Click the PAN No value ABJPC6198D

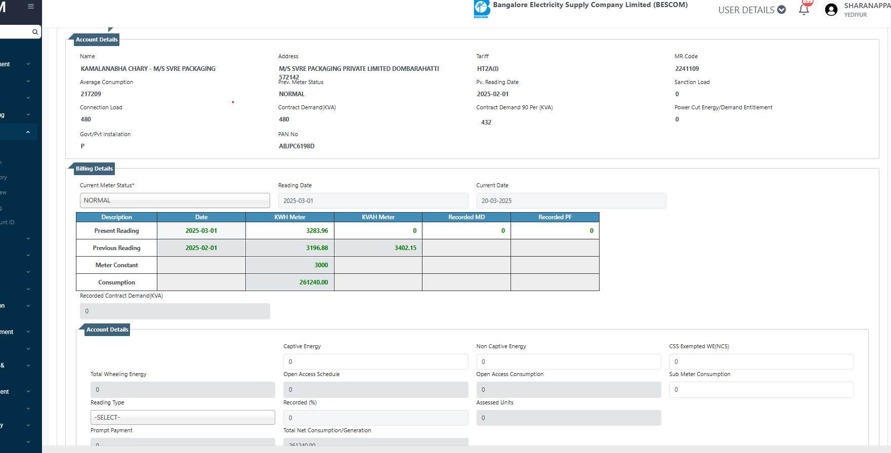(x=296, y=146)
